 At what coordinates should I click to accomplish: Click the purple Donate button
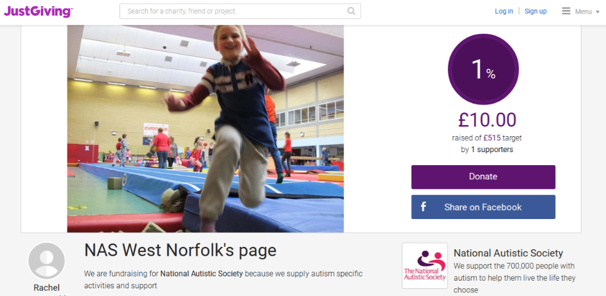coord(483,177)
